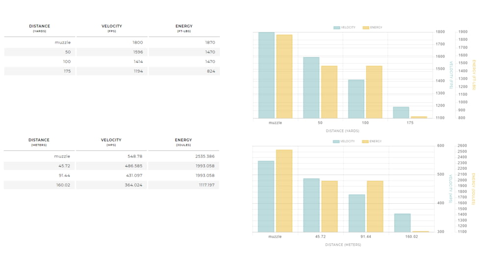Toggle the Velocity legend in the meters chart

point(344,141)
